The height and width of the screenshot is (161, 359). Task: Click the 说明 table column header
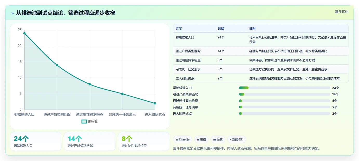pyautogui.click(x=252, y=29)
